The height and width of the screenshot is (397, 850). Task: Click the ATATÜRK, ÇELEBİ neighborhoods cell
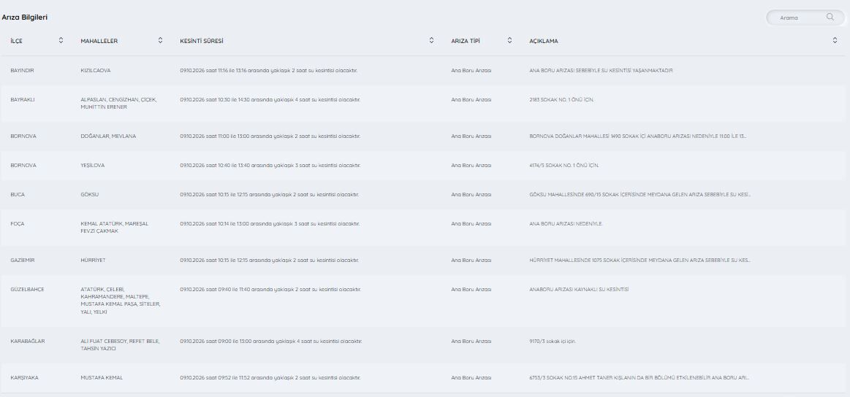tap(121, 301)
